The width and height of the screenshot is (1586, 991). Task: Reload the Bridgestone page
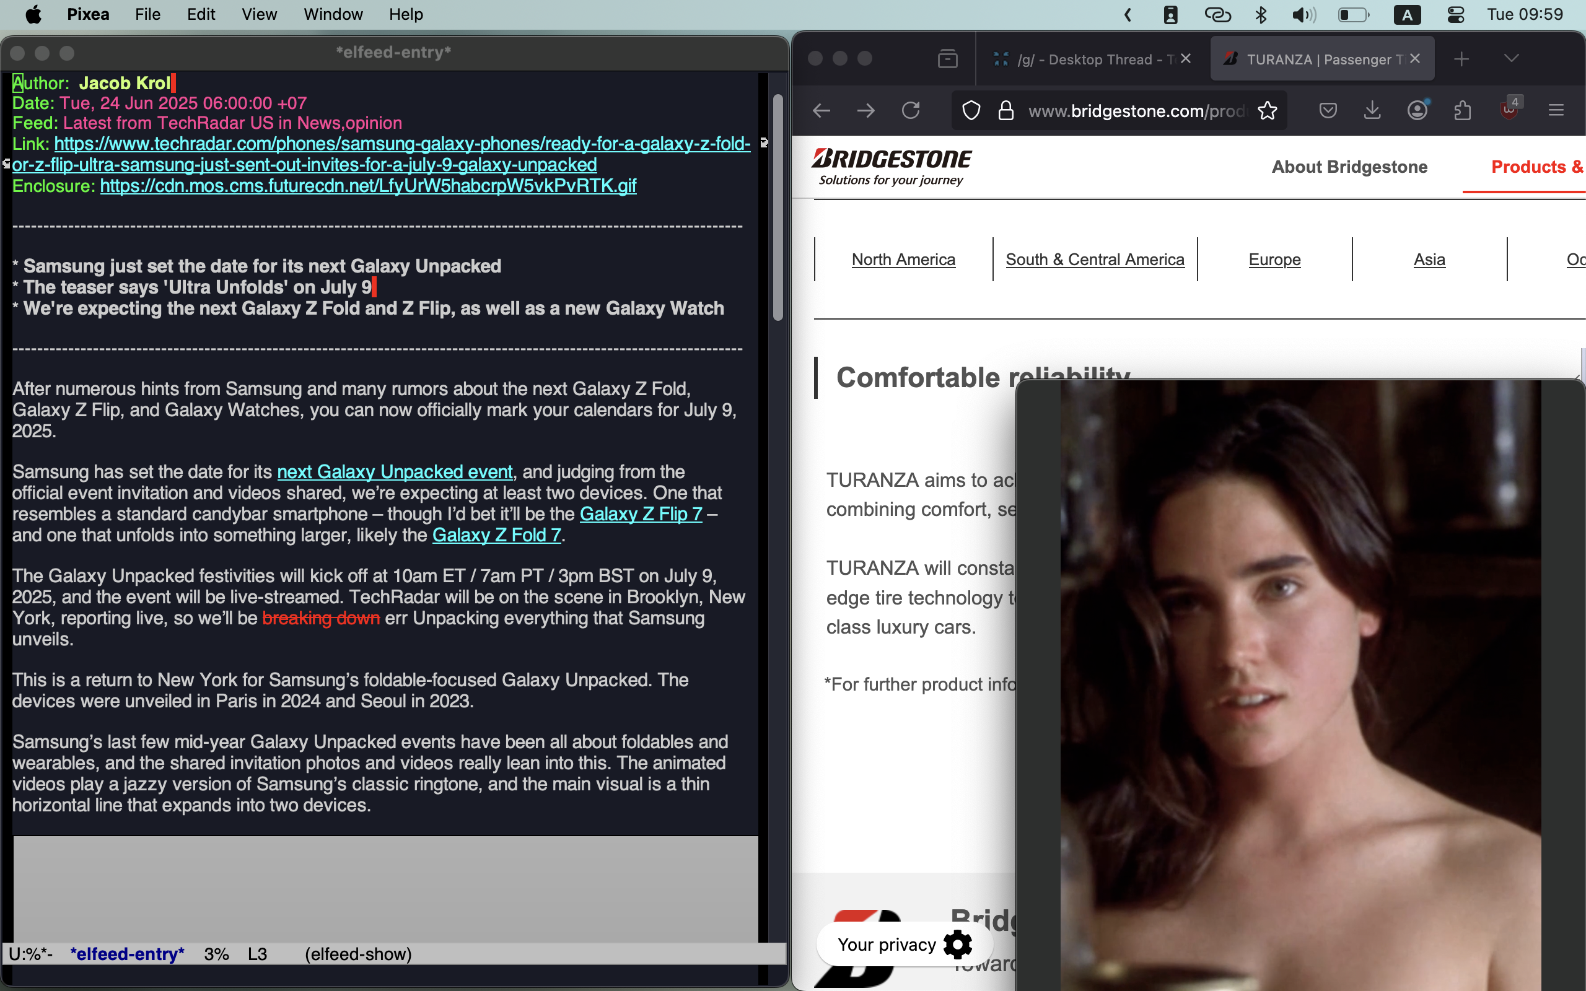pos(911,110)
